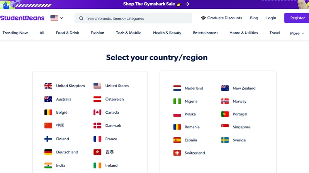Click the Login link
The width and height of the screenshot is (309, 173).
coord(271,18)
